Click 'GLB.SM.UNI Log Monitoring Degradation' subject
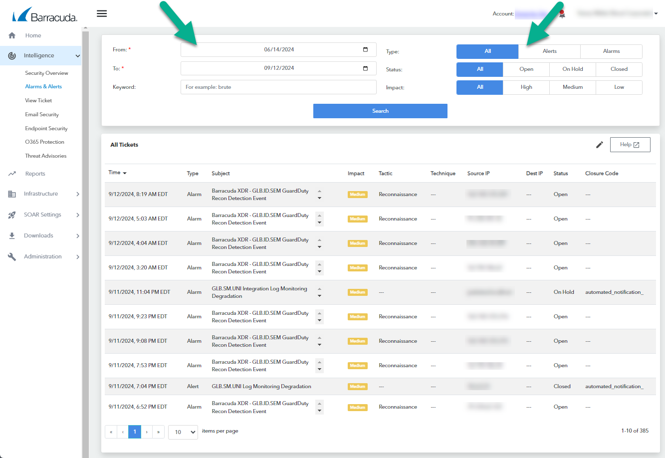The height and width of the screenshot is (458, 665). (x=261, y=387)
